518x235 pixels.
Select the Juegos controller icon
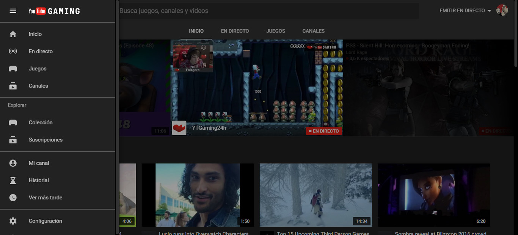click(13, 68)
